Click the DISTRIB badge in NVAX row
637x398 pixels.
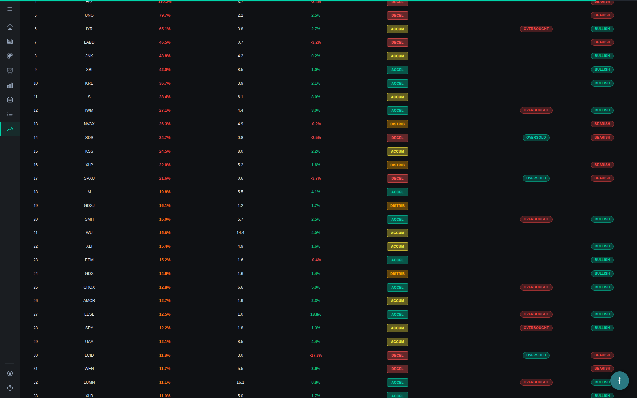click(x=397, y=124)
